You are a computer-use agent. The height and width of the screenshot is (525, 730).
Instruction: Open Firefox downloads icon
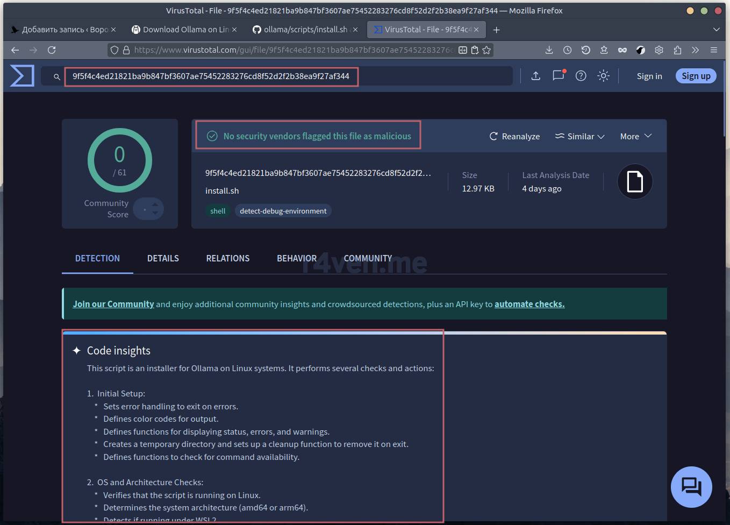[549, 50]
